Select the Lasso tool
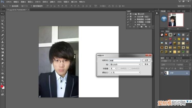The image size is (192, 108). [3, 20]
